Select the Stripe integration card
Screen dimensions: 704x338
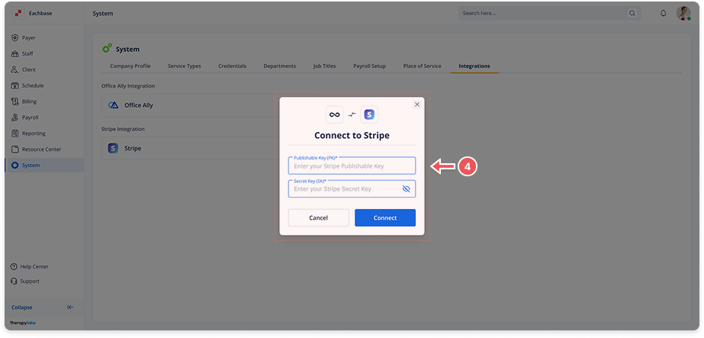click(x=210, y=148)
